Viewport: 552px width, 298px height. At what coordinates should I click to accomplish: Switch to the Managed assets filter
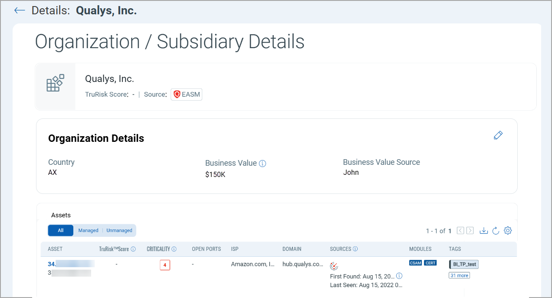coord(88,230)
